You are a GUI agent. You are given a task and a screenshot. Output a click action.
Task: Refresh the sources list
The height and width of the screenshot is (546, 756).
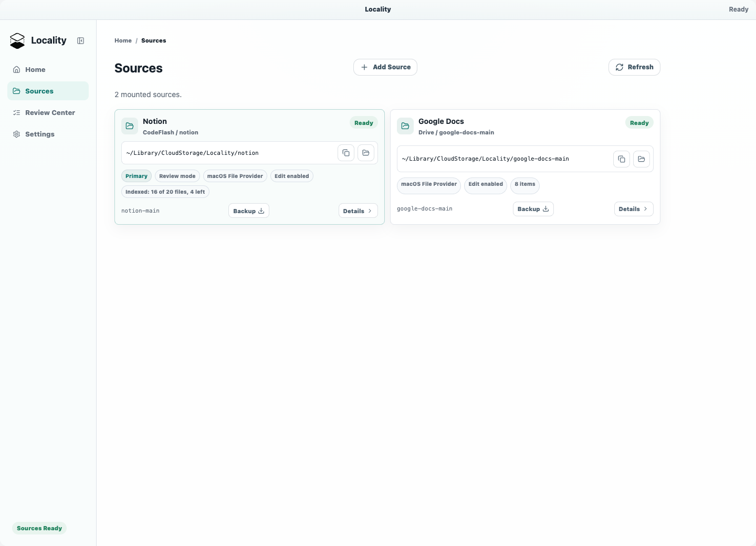634,67
